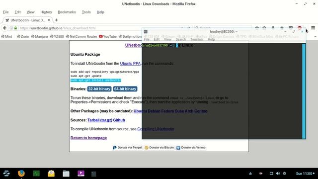
Task: Download the 32-bit binary
Action: [x=99, y=89]
